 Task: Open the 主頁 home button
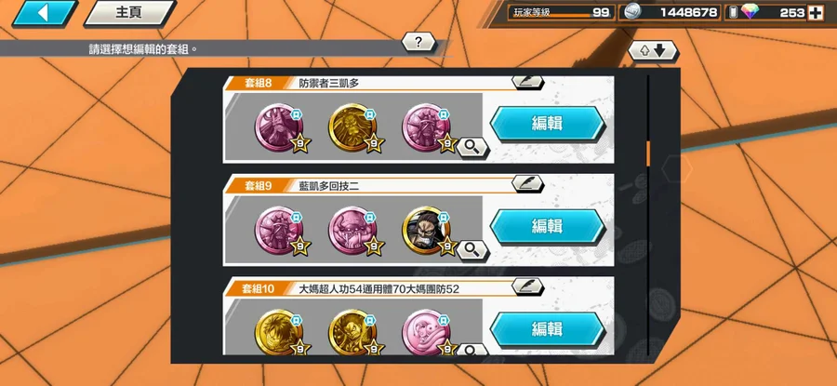(x=129, y=13)
